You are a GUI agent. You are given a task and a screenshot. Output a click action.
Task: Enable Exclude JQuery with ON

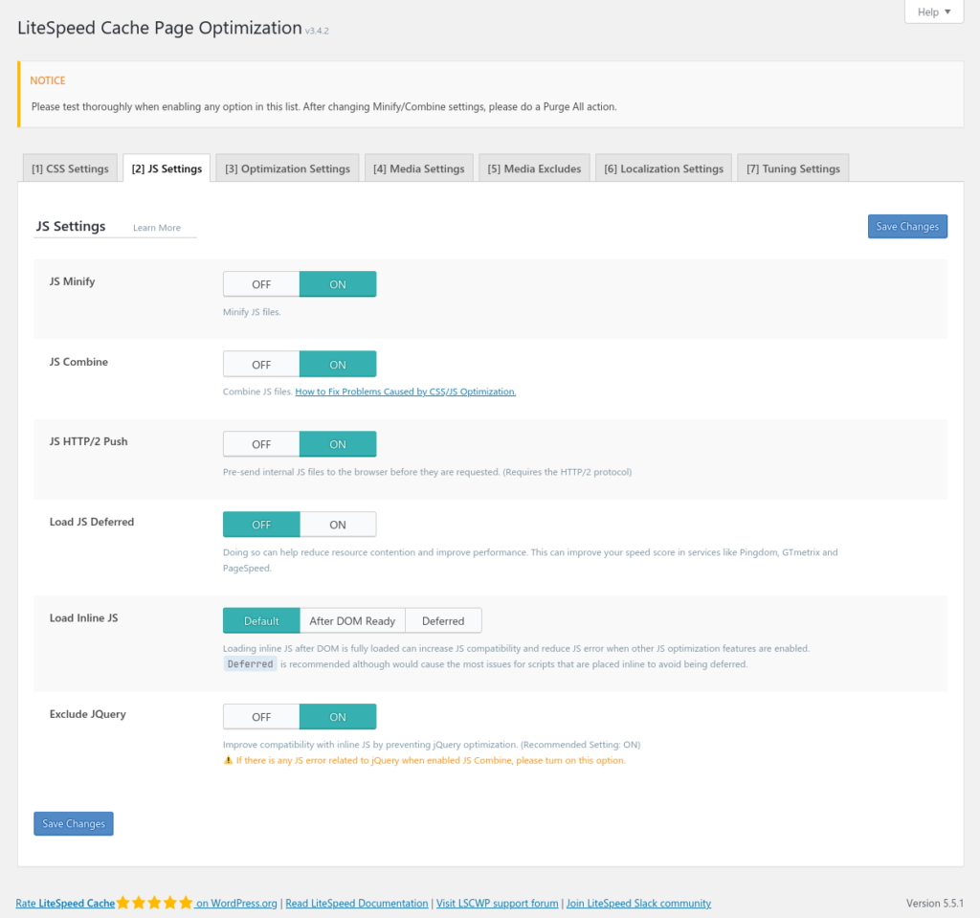click(338, 717)
